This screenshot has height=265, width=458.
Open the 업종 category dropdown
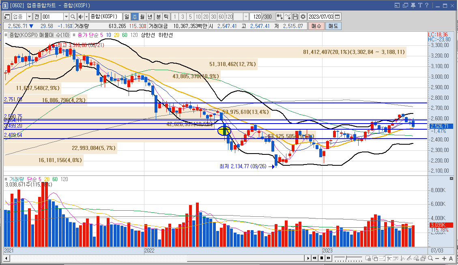[29, 17]
